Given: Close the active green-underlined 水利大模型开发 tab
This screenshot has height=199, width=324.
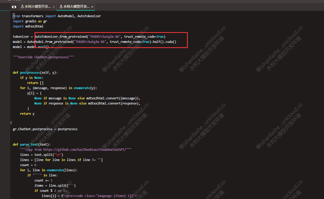Looking at the screenshot, I should click(92, 7).
